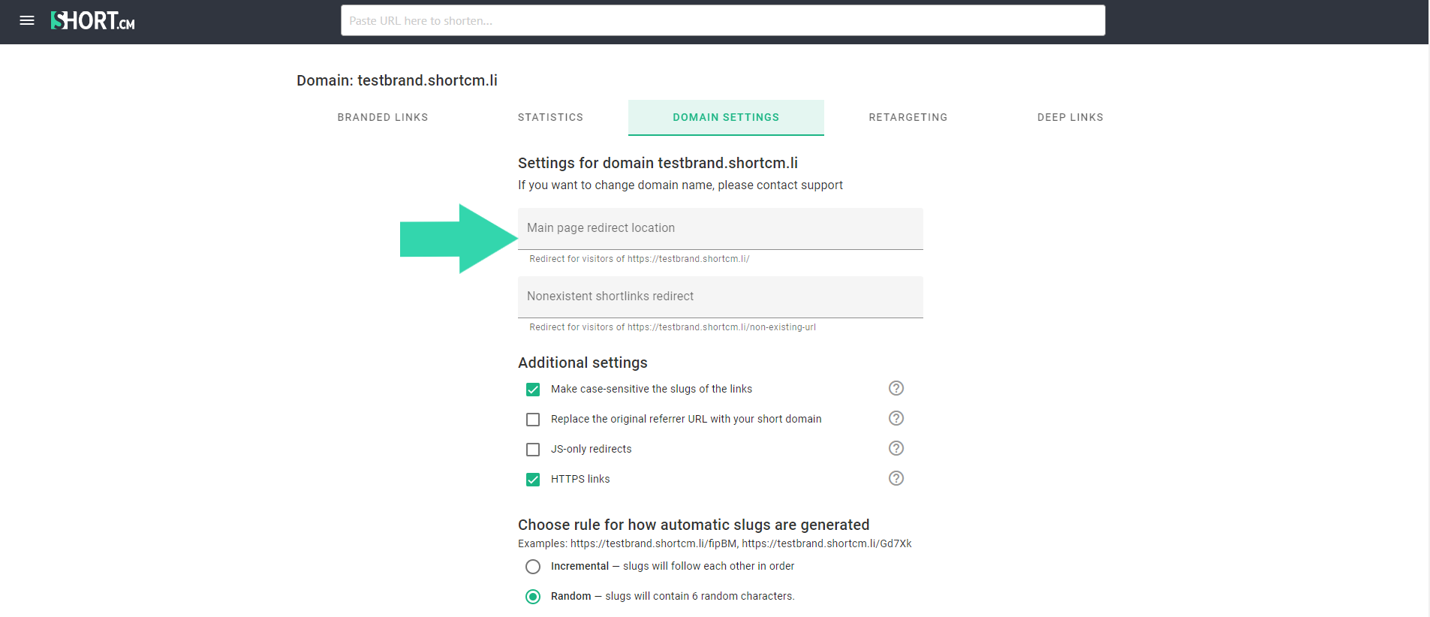
Task: Click the 'Settings for domain testbrand.shortcm.li' heading
Action: coord(658,163)
